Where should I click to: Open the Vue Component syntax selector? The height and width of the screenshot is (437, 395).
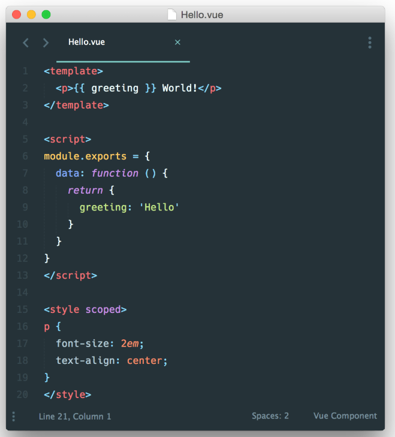(345, 416)
